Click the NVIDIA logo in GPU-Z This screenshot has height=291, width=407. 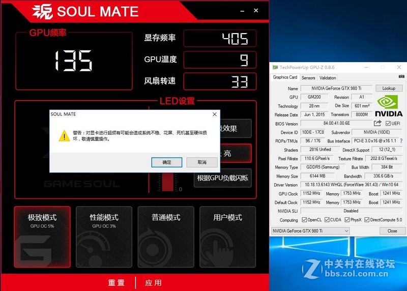389,106
